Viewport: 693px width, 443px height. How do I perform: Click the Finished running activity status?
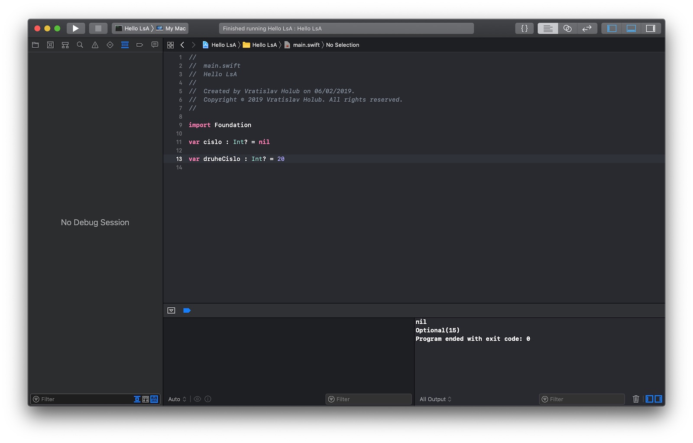(x=346, y=29)
